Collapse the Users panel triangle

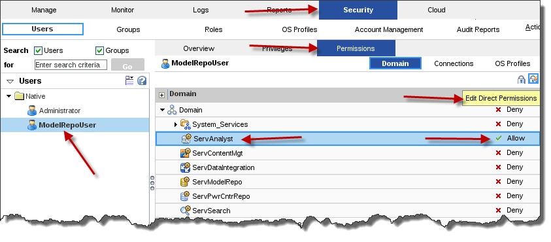click(10, 81)
